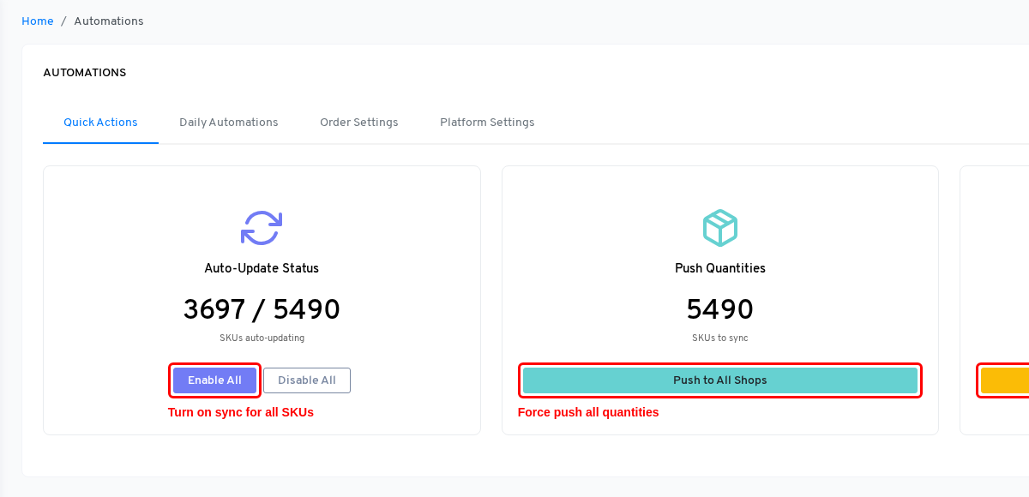The height and width of the screenshot is (497, 1029).
Task: Switch to the Platform Settings tab
Action: click(487, 122)
